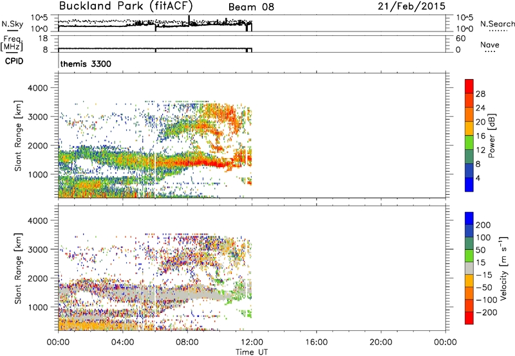Click the "N.Sky" legend label
This screenshot has height=356, width=515.
[12, 24]
